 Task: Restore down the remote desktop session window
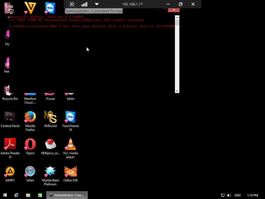180,4
